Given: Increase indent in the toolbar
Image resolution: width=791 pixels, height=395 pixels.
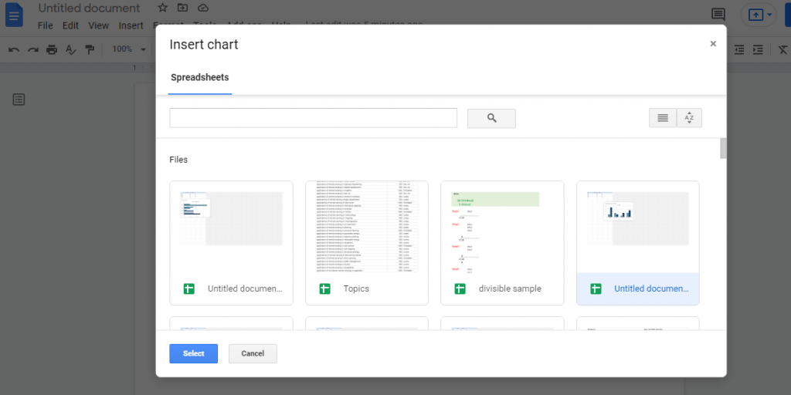Looking at the screenshot, I should pyautogui.click(x=758, y=49).
